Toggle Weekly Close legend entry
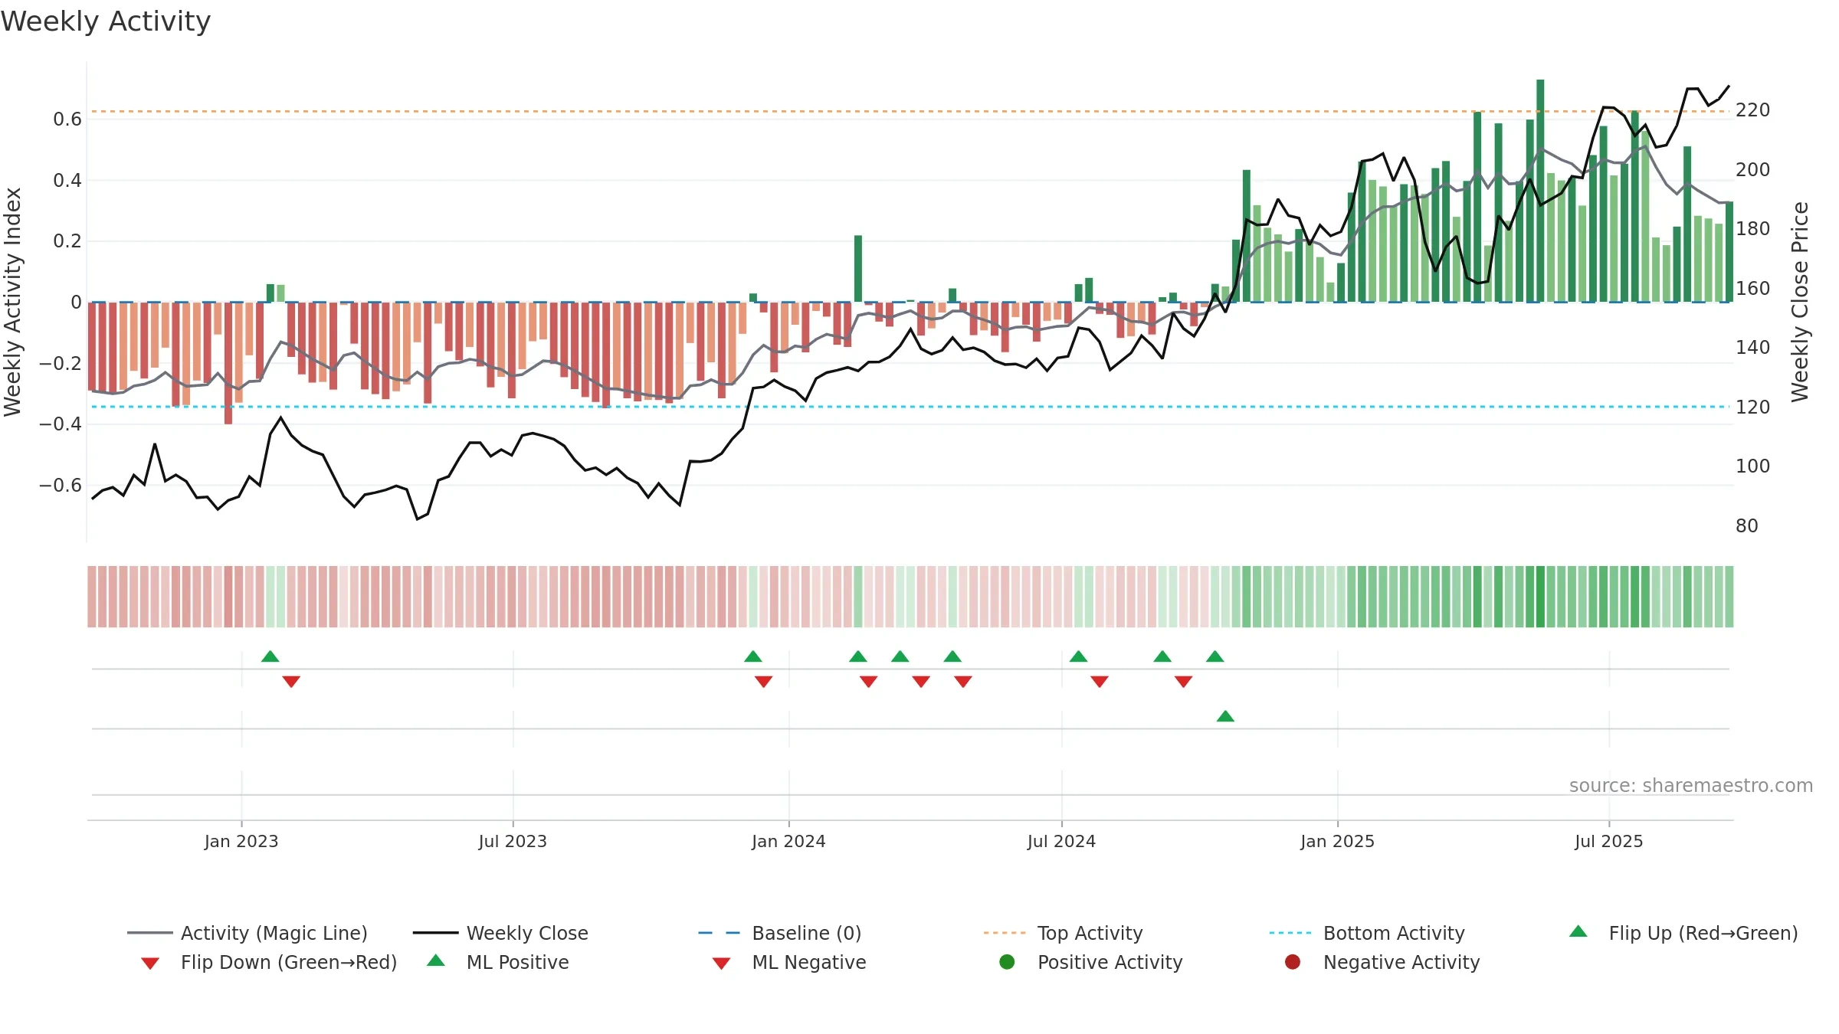The width and height of the screenshot is (1839, 1034). 500,933
